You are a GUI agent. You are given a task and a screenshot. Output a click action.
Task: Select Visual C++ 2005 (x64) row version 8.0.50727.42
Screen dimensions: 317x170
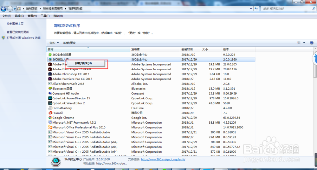(151, 147)
